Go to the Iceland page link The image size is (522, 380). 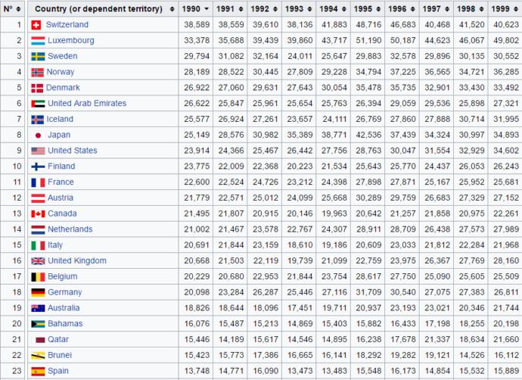coord(60,119)
